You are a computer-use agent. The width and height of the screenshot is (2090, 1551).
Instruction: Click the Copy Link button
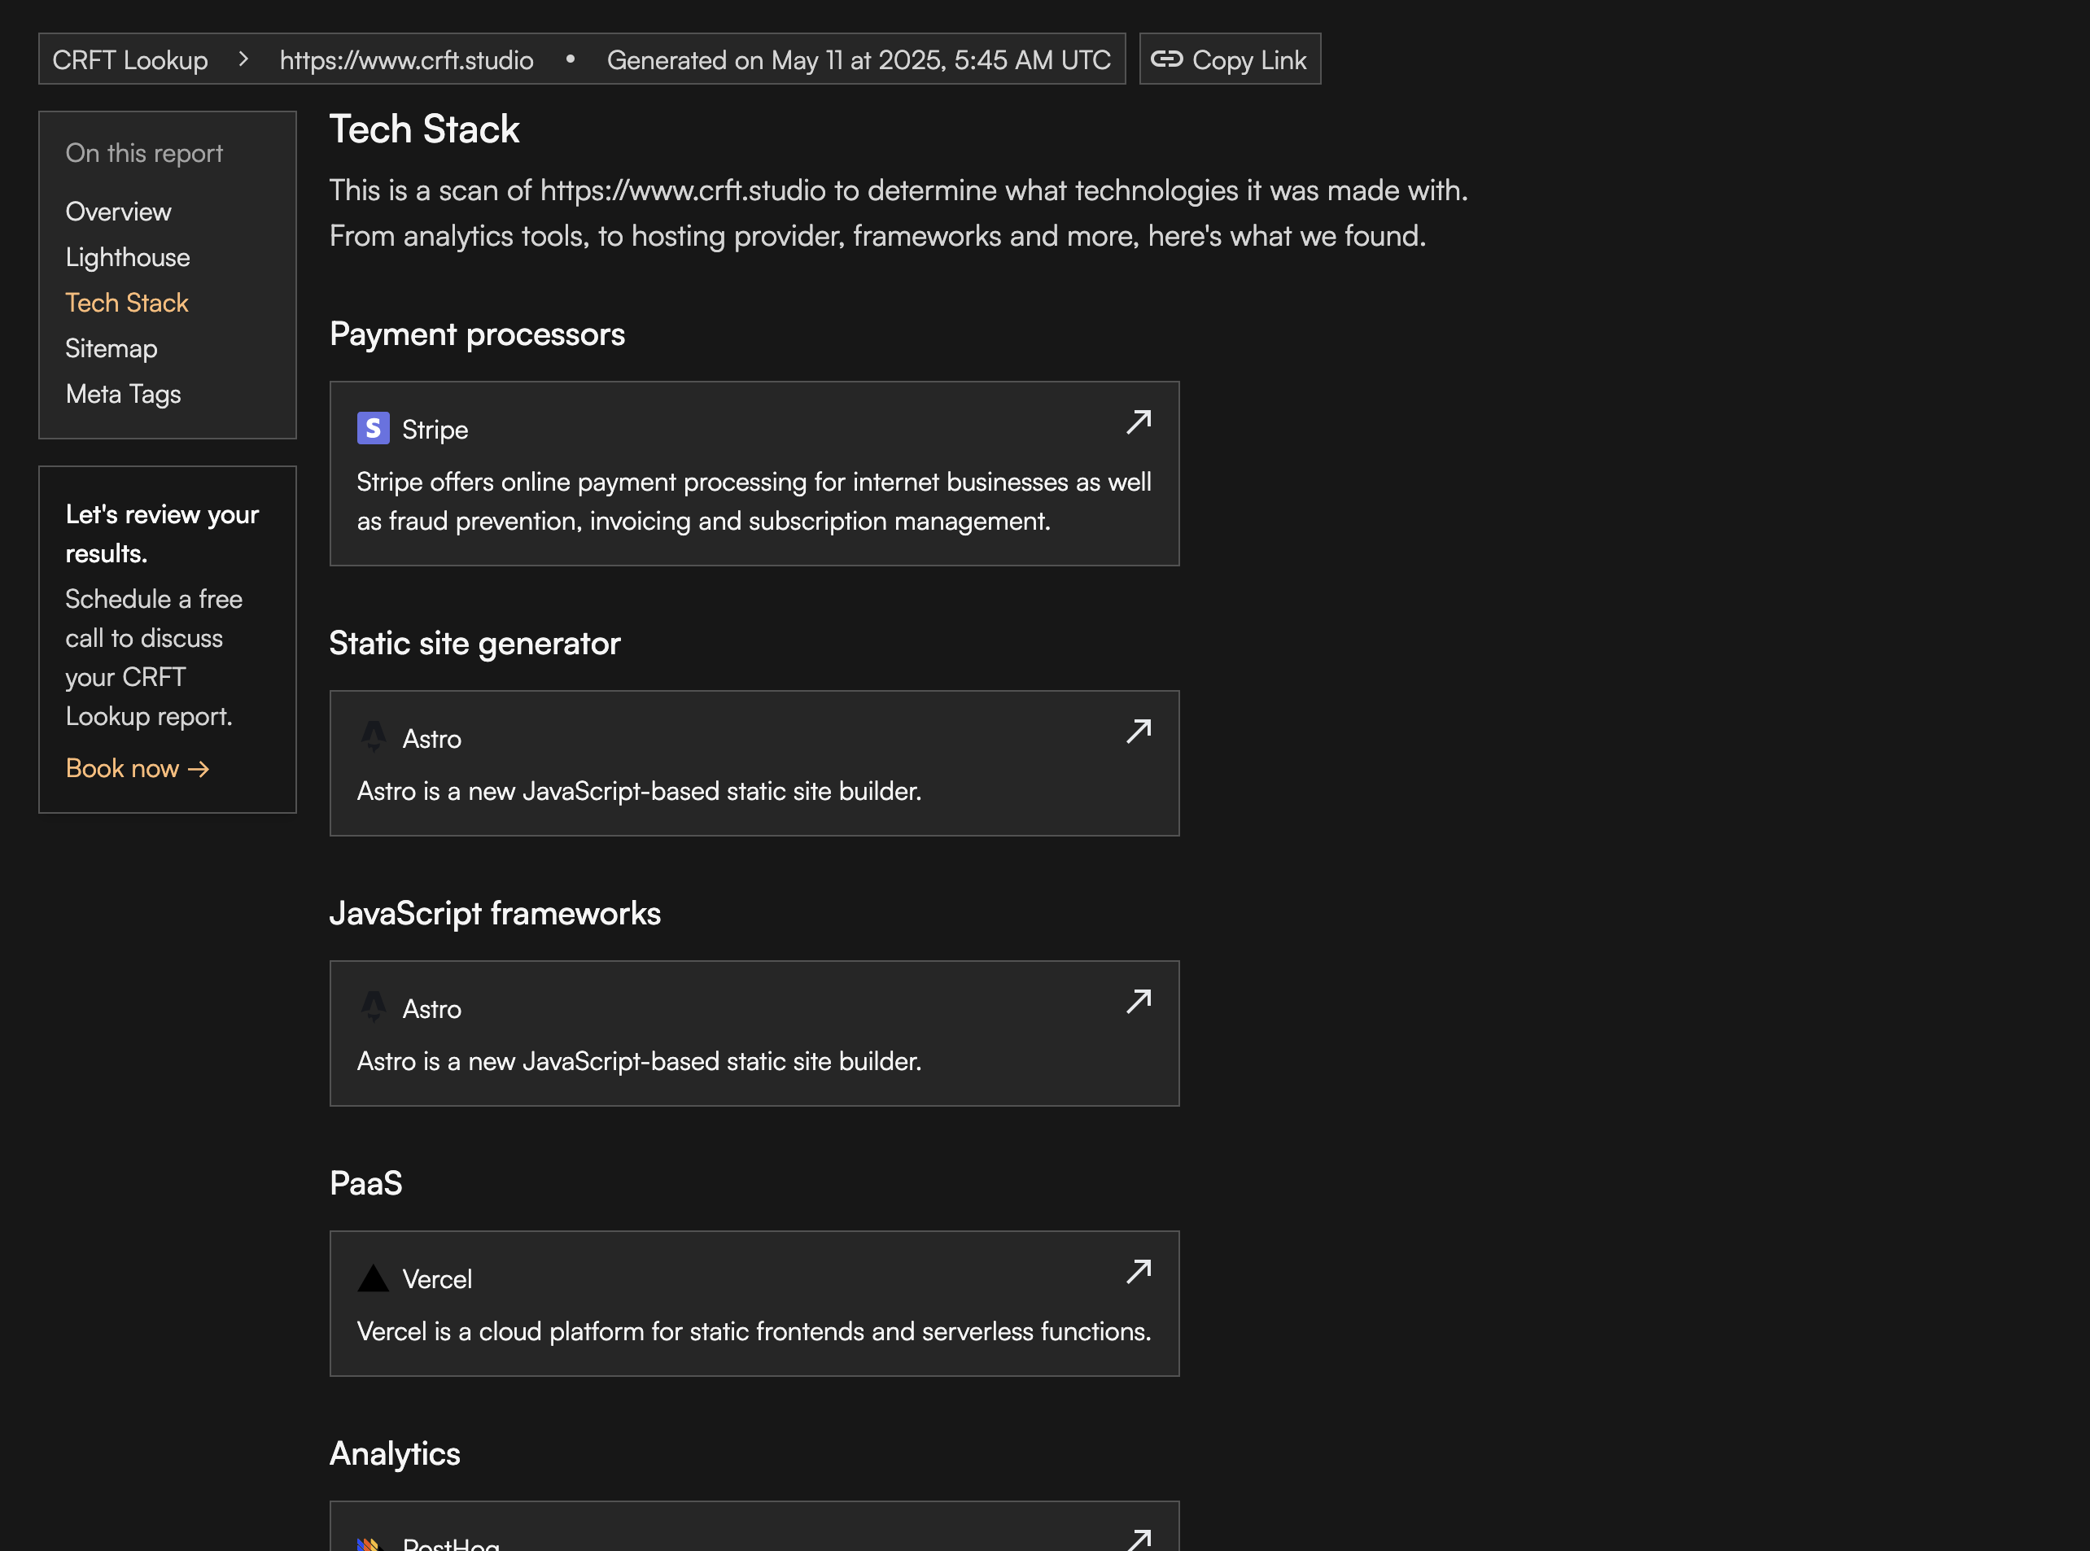(1229, 60)
